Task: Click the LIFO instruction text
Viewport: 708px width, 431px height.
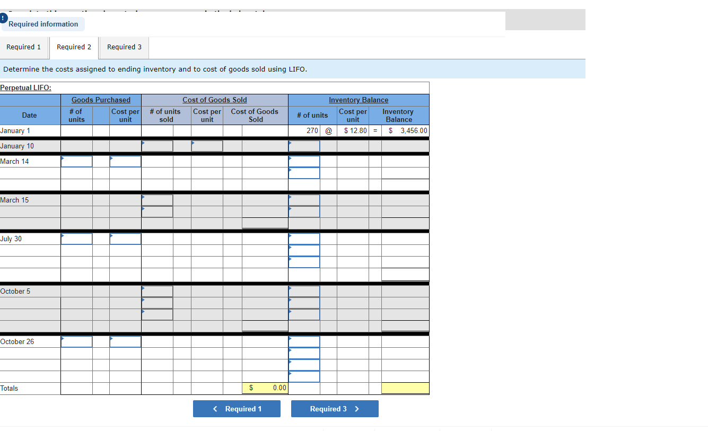Action: (155, 69)
